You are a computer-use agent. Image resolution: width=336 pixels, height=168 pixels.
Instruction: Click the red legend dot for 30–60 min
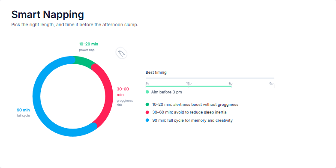point(147,112)
